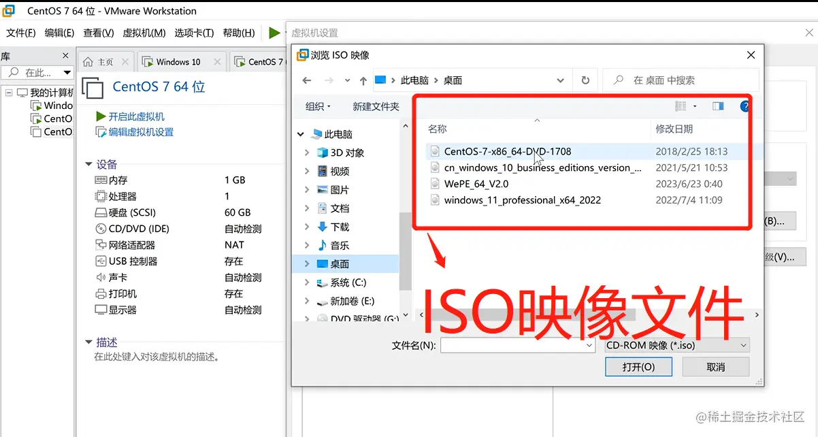
Task: Expand the 此电脑 tree node
Action: click(299, 133)
